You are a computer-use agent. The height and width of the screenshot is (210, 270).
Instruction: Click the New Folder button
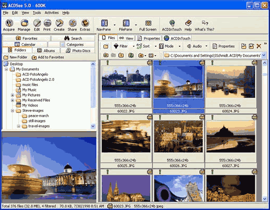[x=16, y=57]
